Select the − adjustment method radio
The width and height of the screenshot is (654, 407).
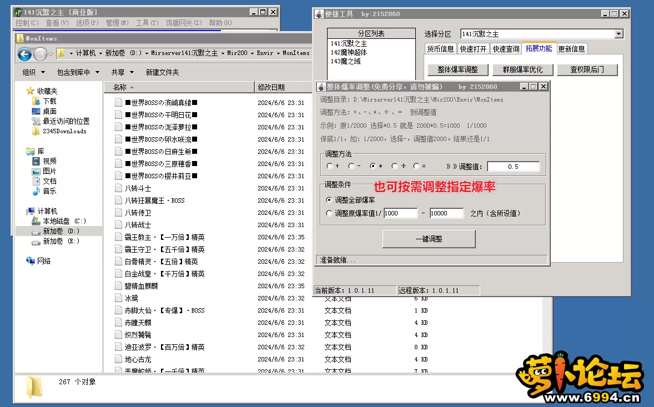click(x=351, y=166)
